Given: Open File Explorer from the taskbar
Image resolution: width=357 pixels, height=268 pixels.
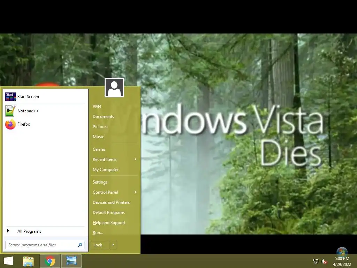Looking at the screenshot, I should pos(28,261).
